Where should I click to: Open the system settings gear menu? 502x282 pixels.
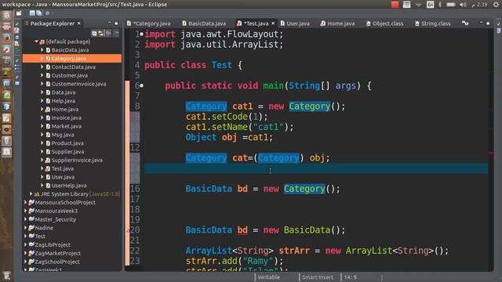496,5
